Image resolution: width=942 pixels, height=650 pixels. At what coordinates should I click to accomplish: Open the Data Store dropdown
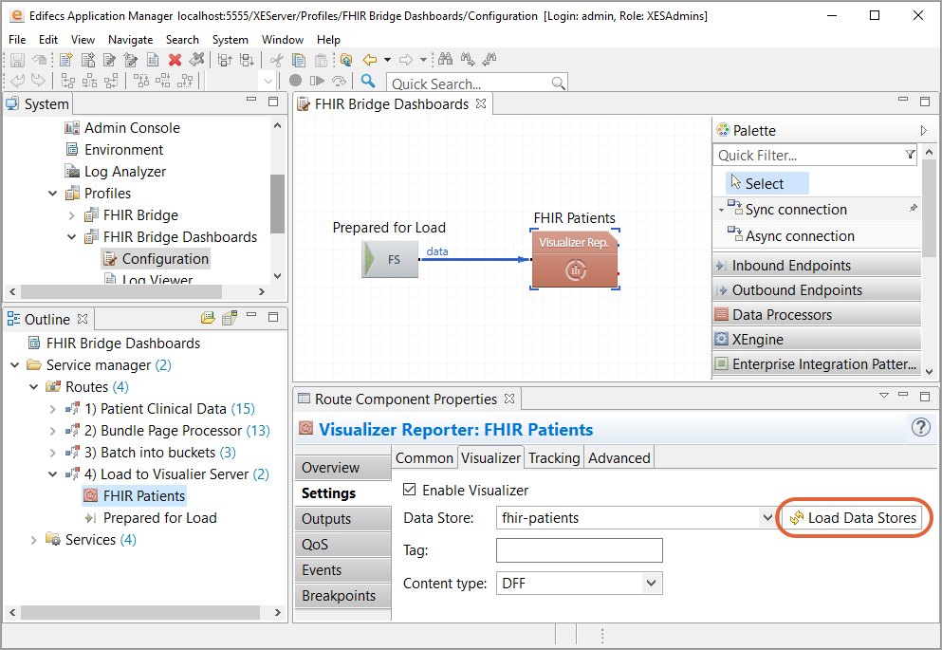tap(767, 518)
